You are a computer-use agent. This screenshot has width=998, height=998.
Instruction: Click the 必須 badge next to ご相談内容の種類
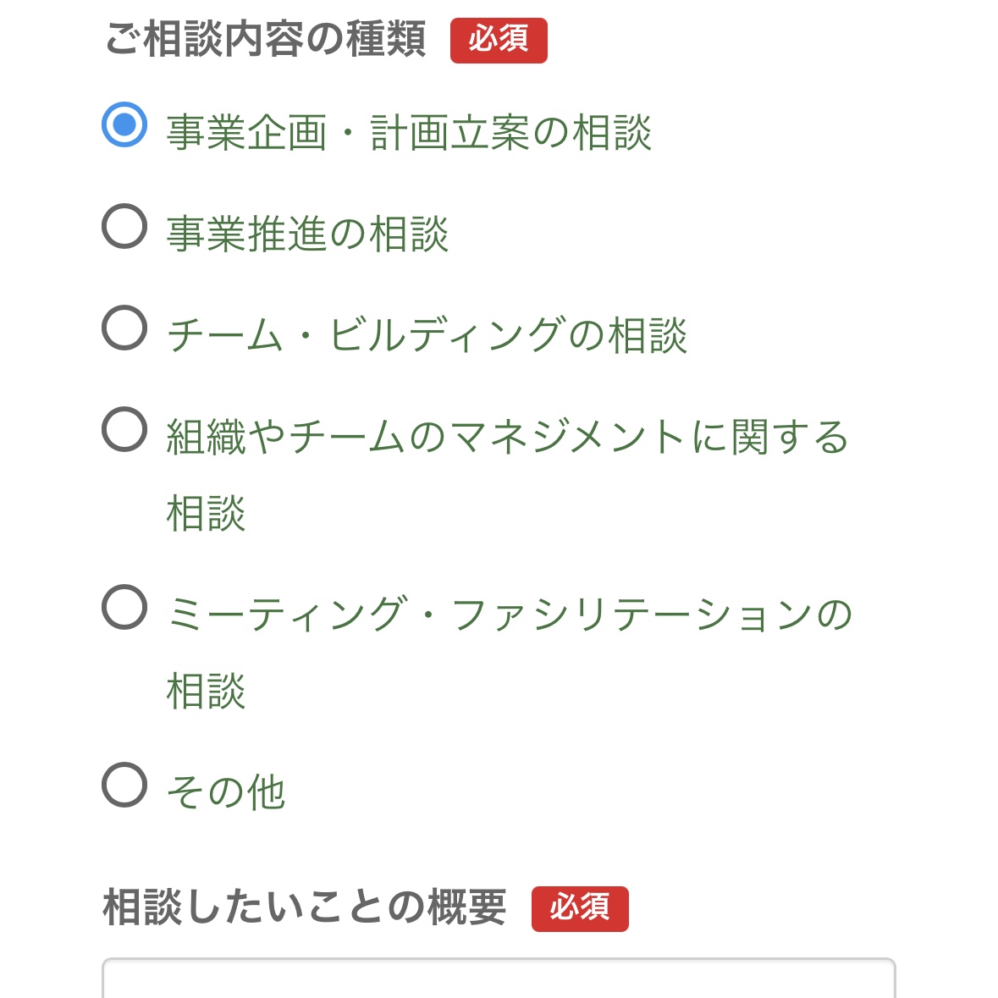coord(499,40)
